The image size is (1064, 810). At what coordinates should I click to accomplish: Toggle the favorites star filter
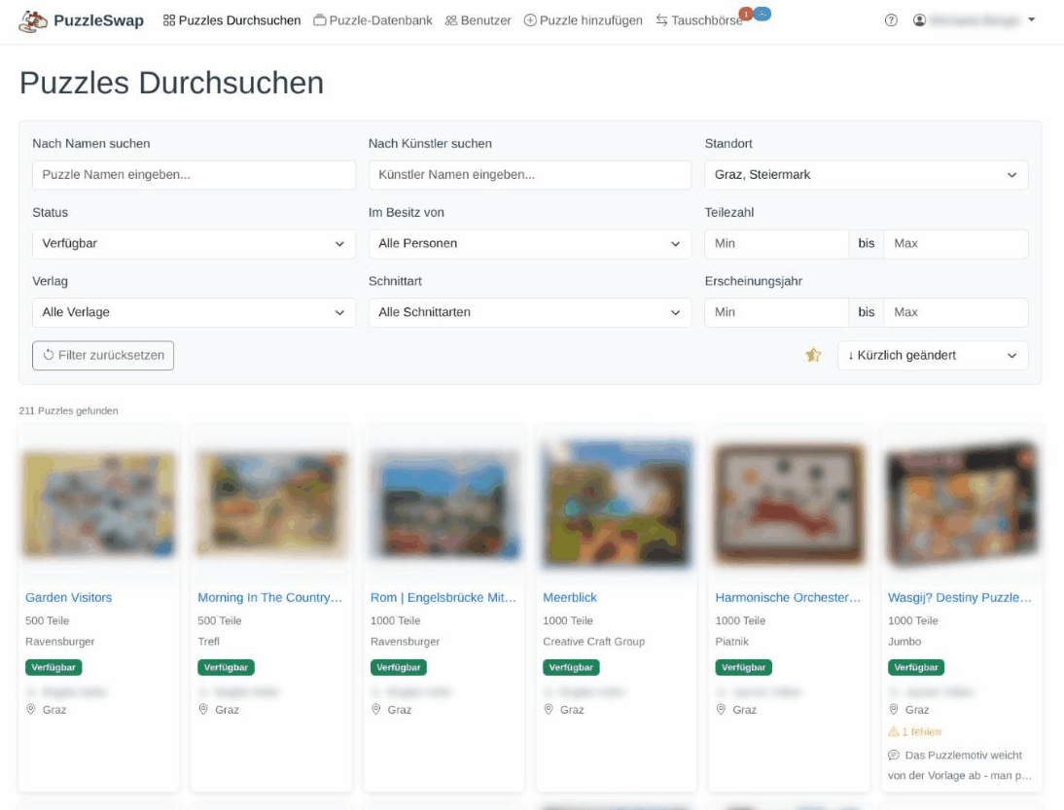813,356
